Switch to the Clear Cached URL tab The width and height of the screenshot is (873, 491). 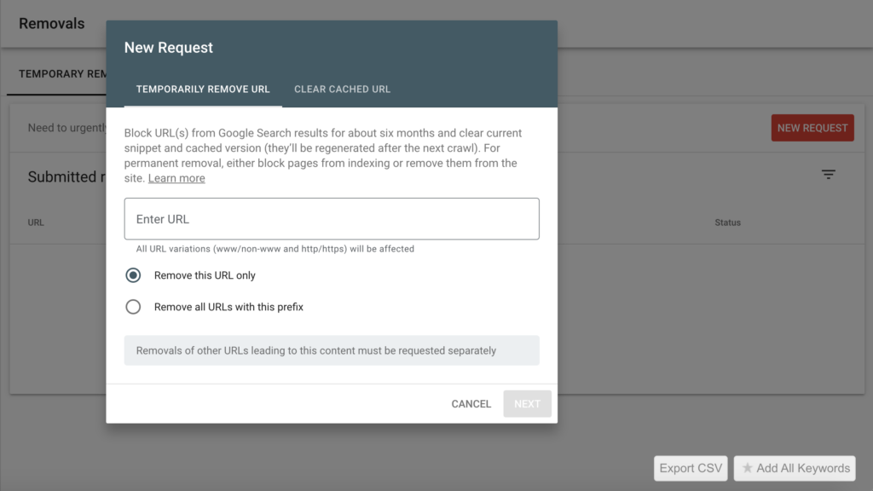click(342, 90)
